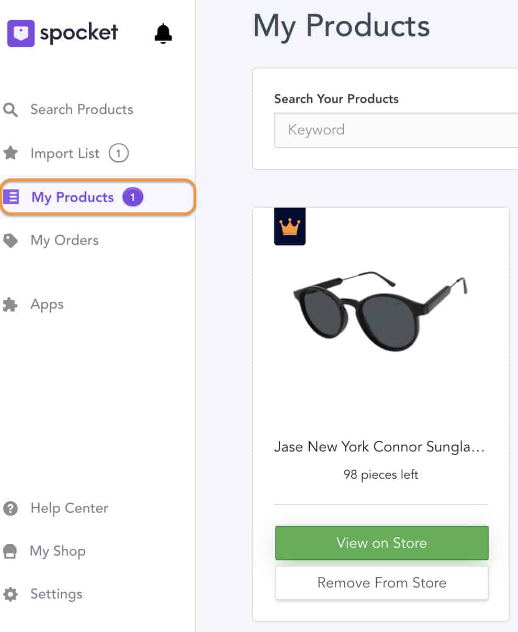
Task: Click the View on Store button
Action: pyautogui.click(x=381, y=543)
